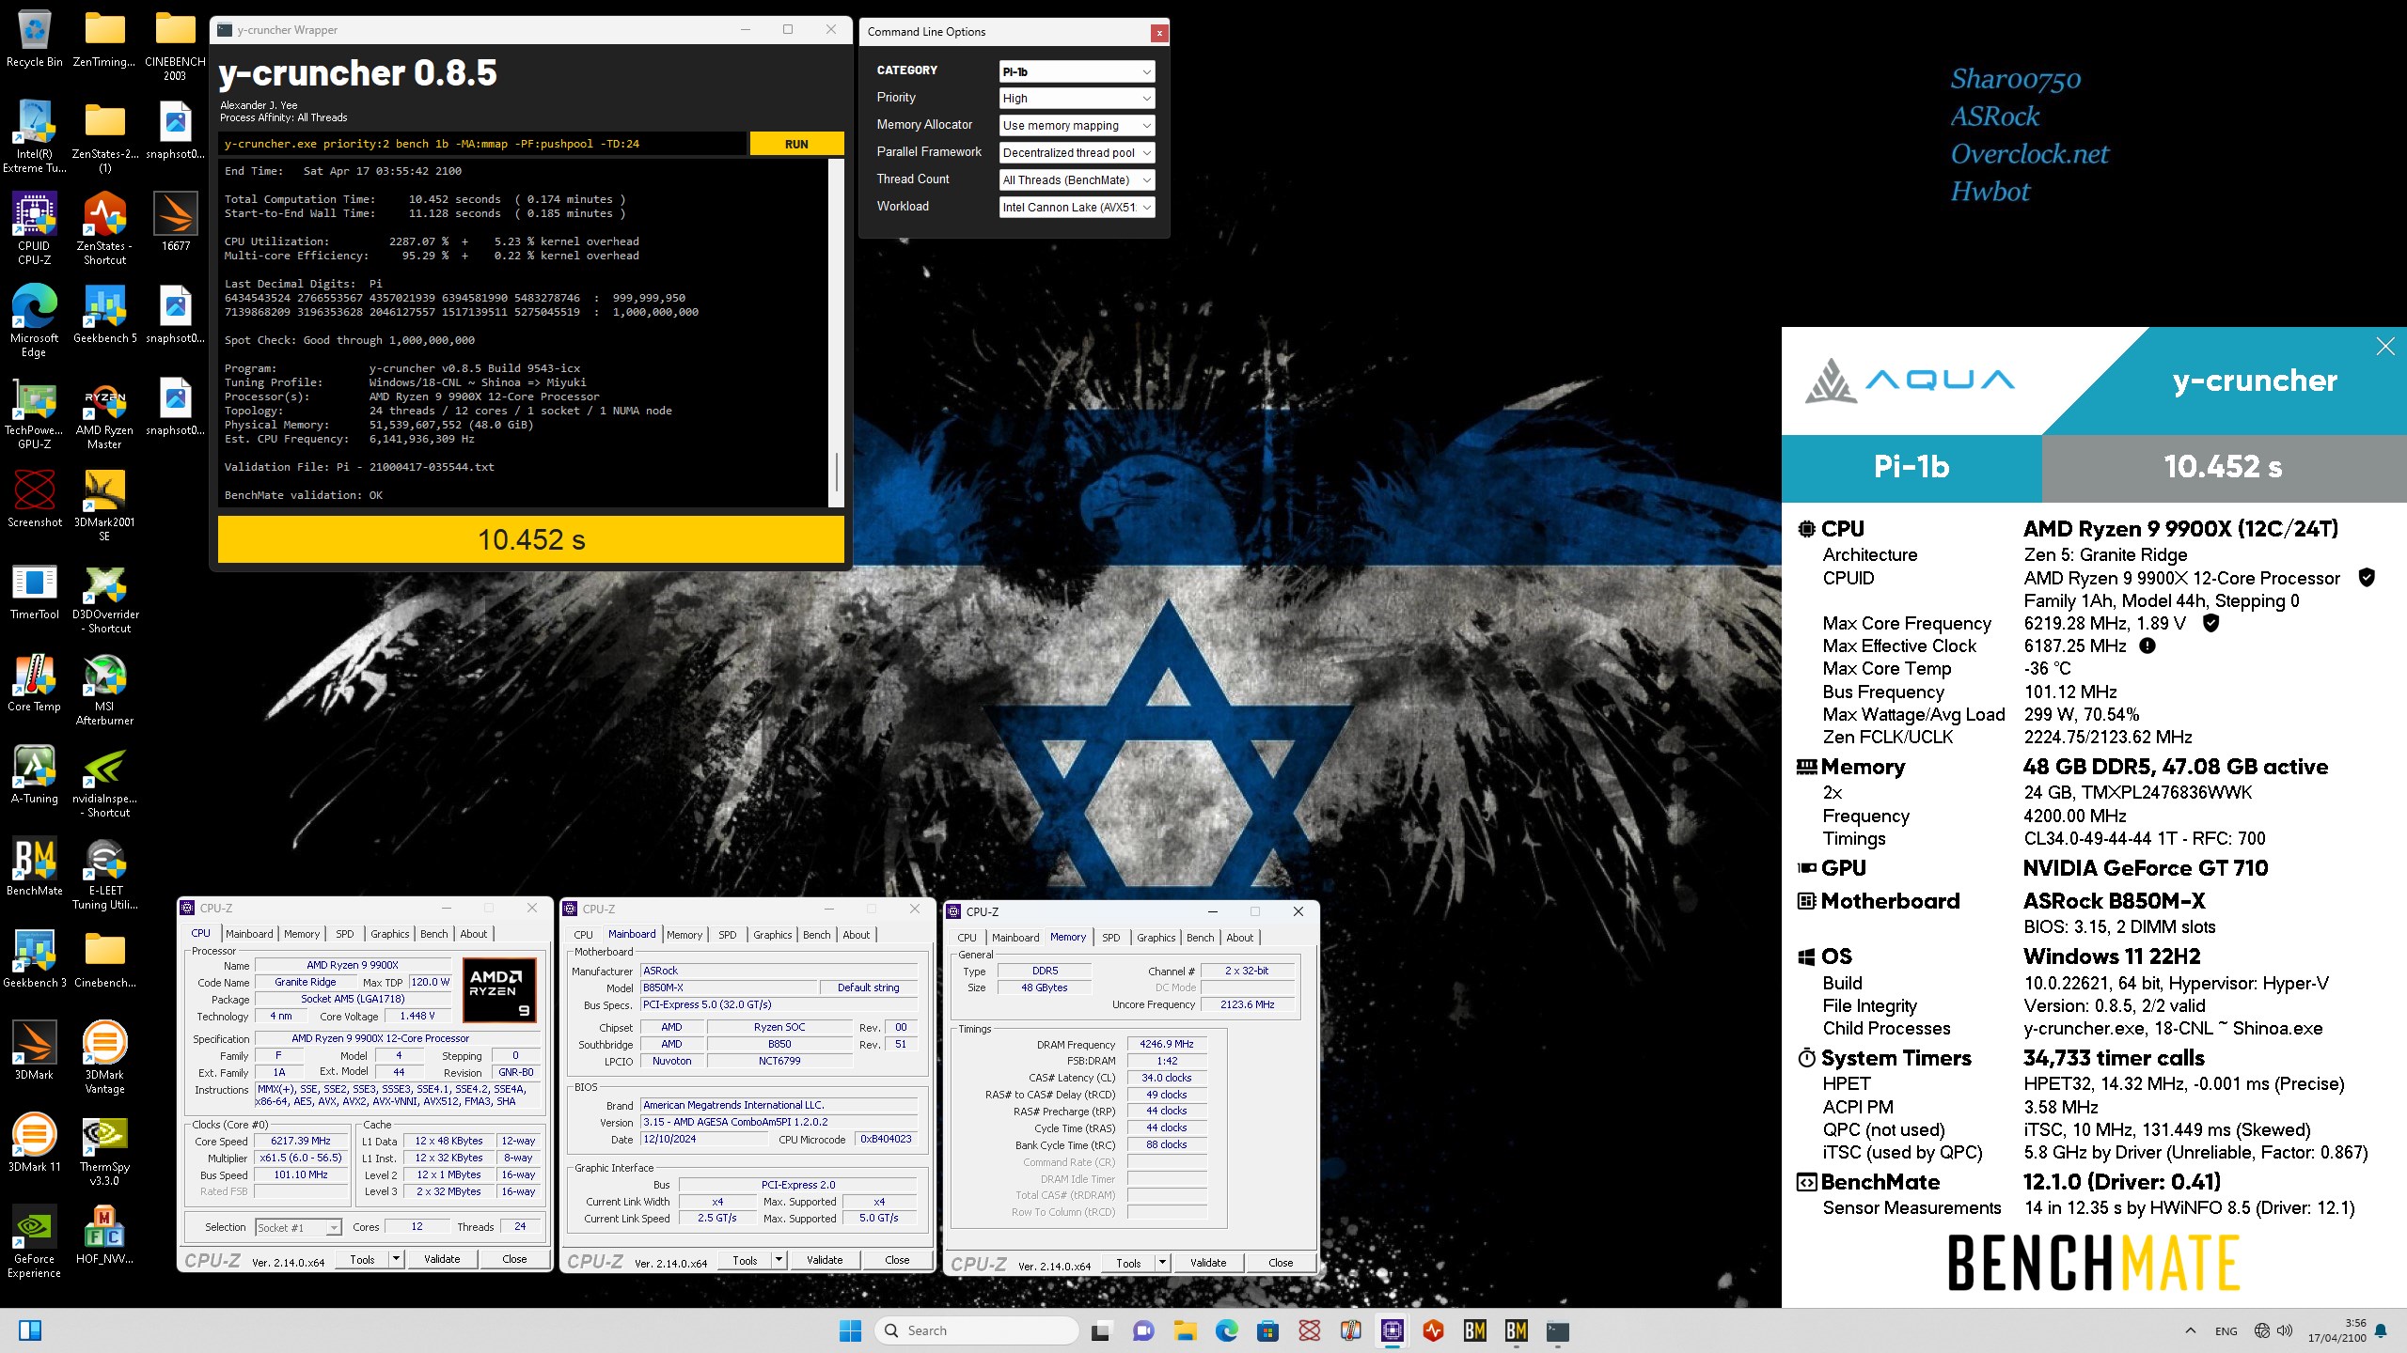Expand the Thread Count dropdown
2407x1353 pixels.
click(x=1077, y=180)
